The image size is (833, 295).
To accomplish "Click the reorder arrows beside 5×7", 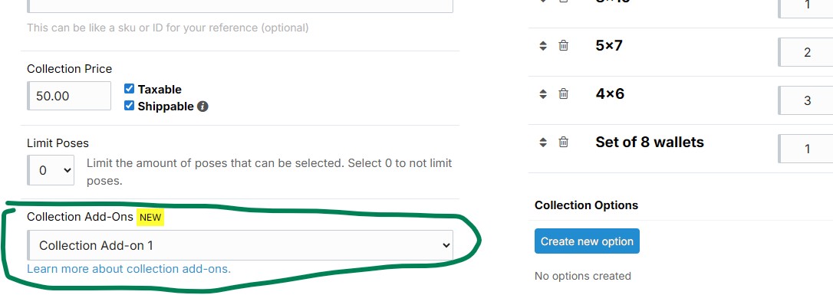I will pyautogui.click(x=543, y=46).
